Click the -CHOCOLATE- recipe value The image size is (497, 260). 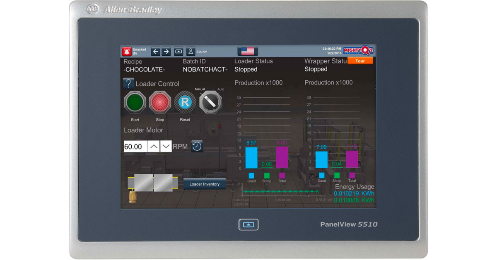145,70
